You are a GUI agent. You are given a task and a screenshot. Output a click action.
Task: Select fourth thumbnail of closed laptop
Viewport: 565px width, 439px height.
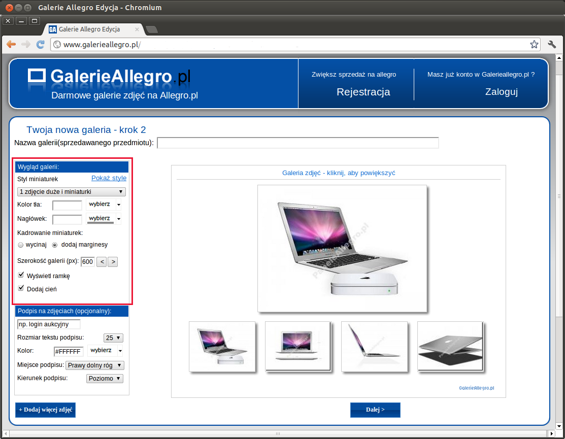[x=450, y=346]
